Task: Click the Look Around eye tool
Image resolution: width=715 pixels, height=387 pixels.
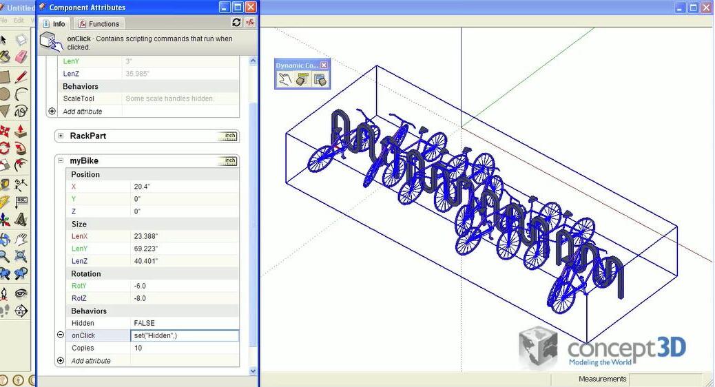Action: click(21, 292)
